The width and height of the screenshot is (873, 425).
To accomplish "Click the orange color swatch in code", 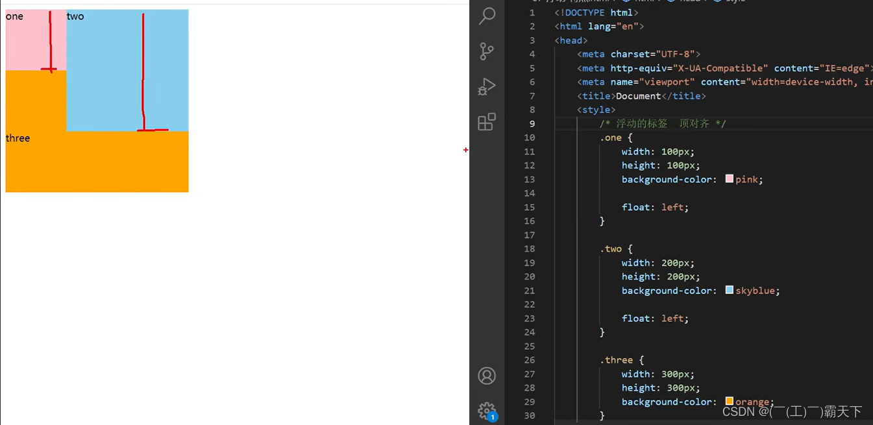I will pos(730,401).
